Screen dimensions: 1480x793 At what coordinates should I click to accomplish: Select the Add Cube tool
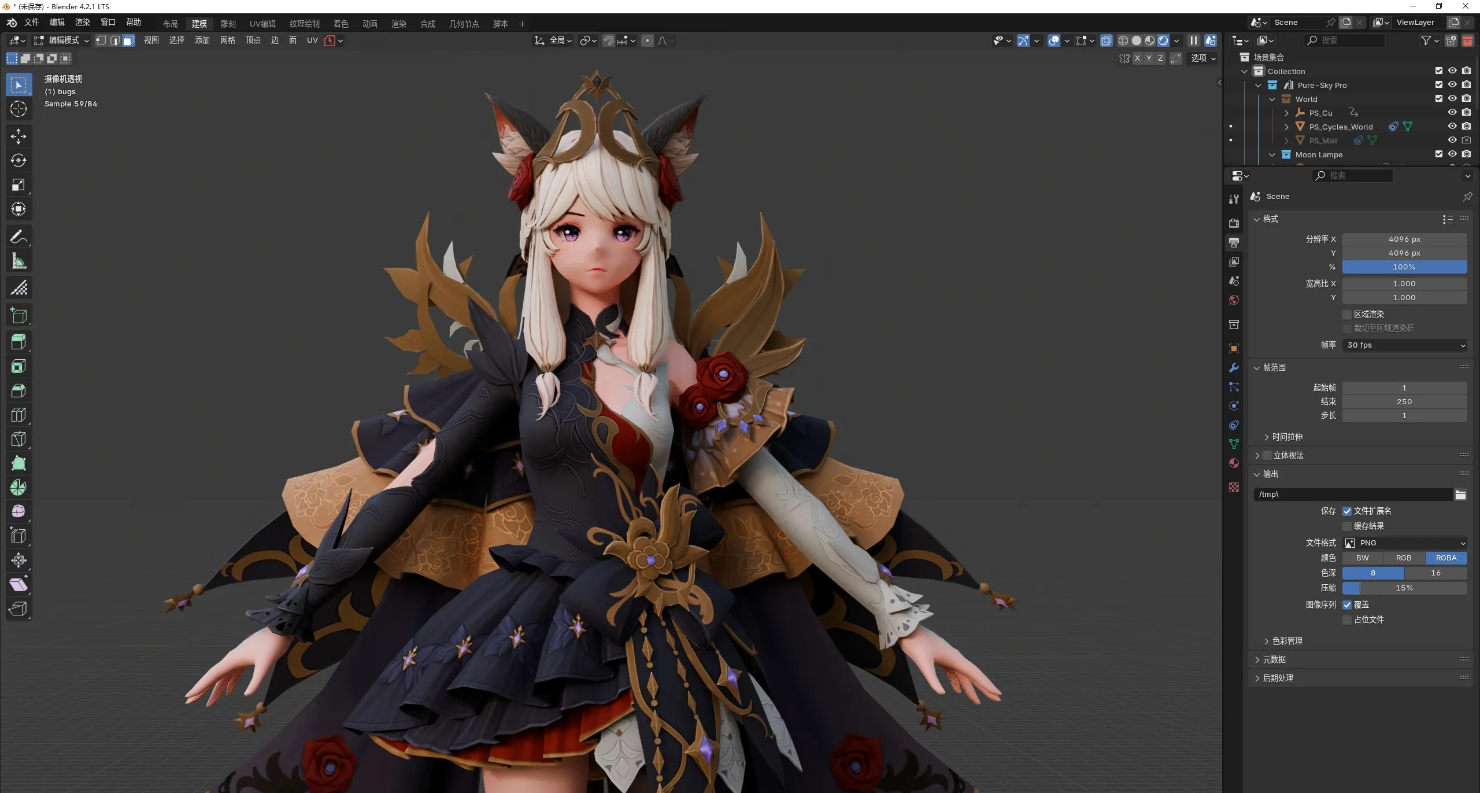click(x=18, y=316)
